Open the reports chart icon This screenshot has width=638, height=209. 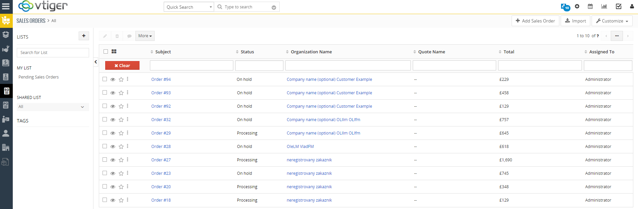click(x=604, y=6)
